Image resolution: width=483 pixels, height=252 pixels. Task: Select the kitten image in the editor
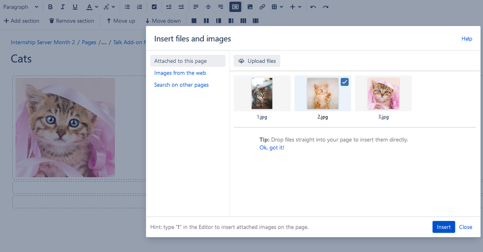[x=65, y=127]
